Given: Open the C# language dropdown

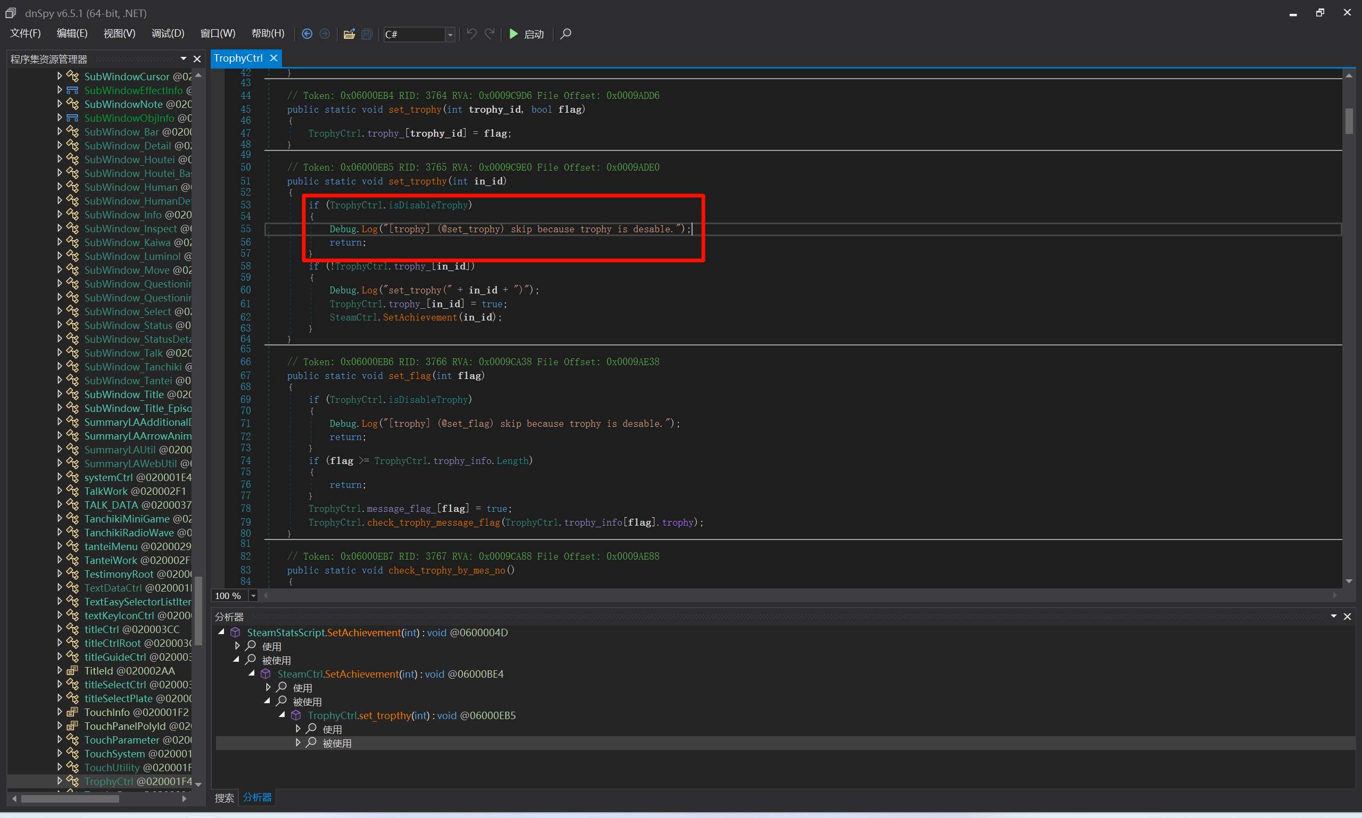Looking at the screenshot, I should (450, 35).
